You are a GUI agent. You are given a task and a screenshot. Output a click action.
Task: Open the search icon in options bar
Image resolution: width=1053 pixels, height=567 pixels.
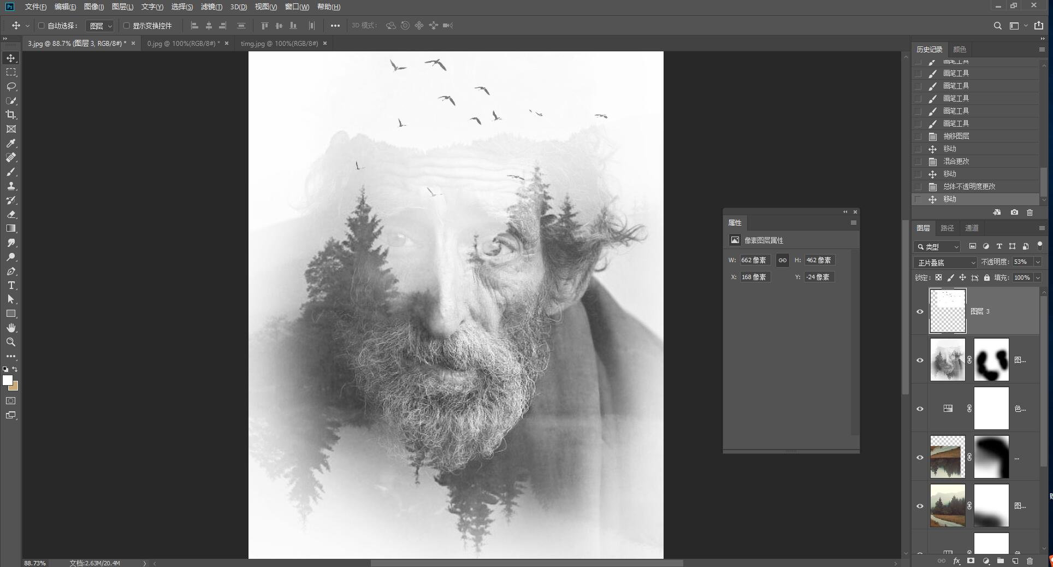pyautogui.click(x=997, y=26)
